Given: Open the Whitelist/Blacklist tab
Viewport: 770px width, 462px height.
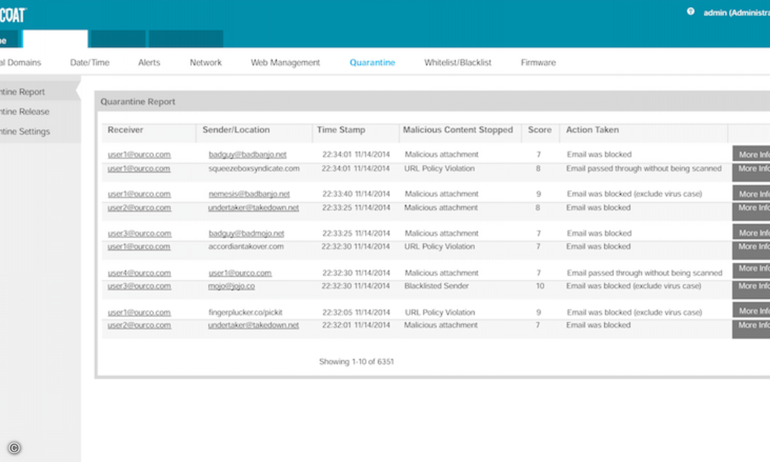Looking at the screenshot, I should pyautogui.click(x=458, y=63).
